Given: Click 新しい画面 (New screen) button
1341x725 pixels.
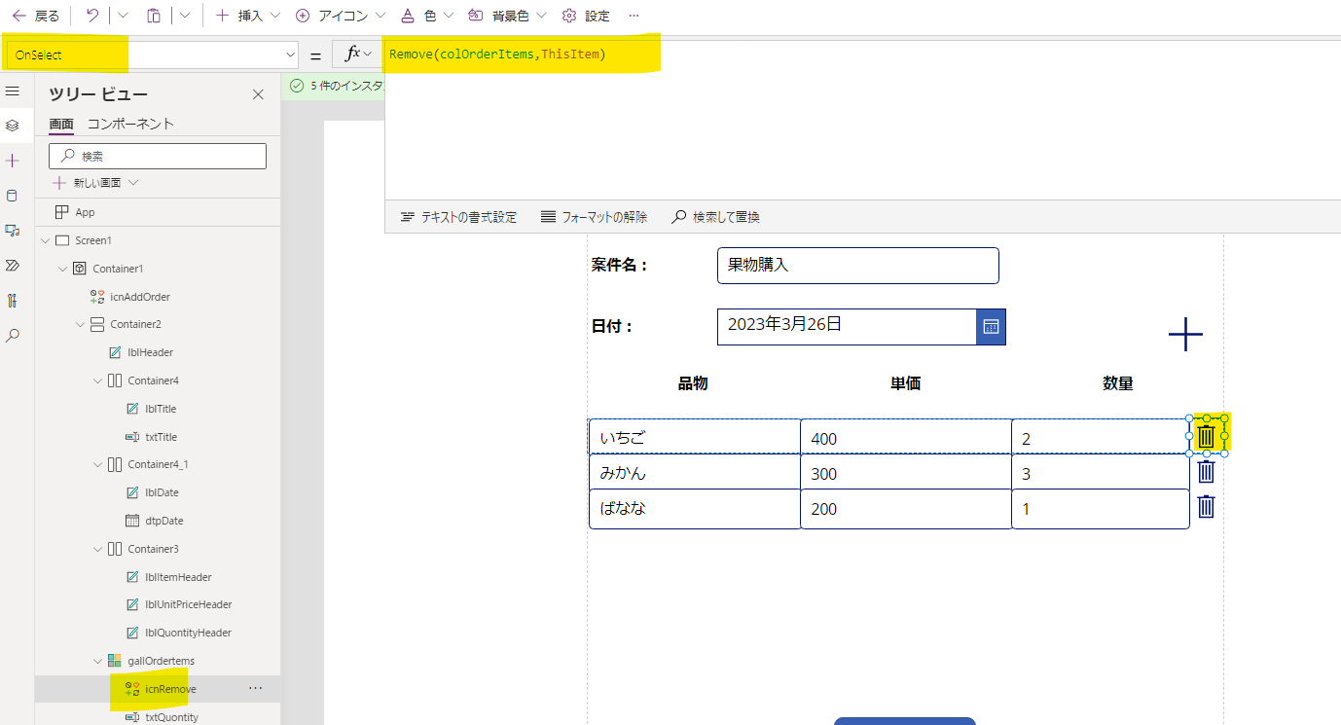Looking at the screenshot, I should point(95,183).
